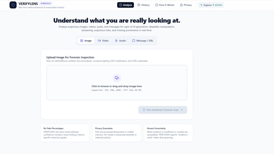Click the arrow icon on the Run Authentic Forensic Scan button
Image resolution: width=274 pixels, height=154 pixels.
(182, 110)
